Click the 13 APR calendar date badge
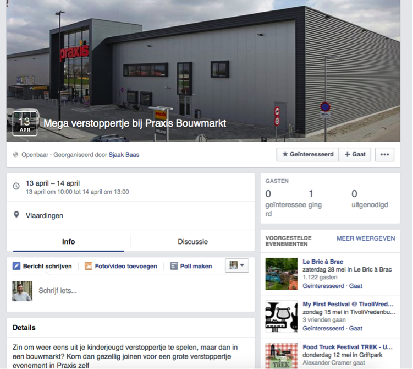 pos(25,124)
